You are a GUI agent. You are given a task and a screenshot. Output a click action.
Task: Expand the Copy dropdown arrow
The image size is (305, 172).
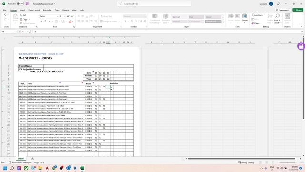pos(30,19)
